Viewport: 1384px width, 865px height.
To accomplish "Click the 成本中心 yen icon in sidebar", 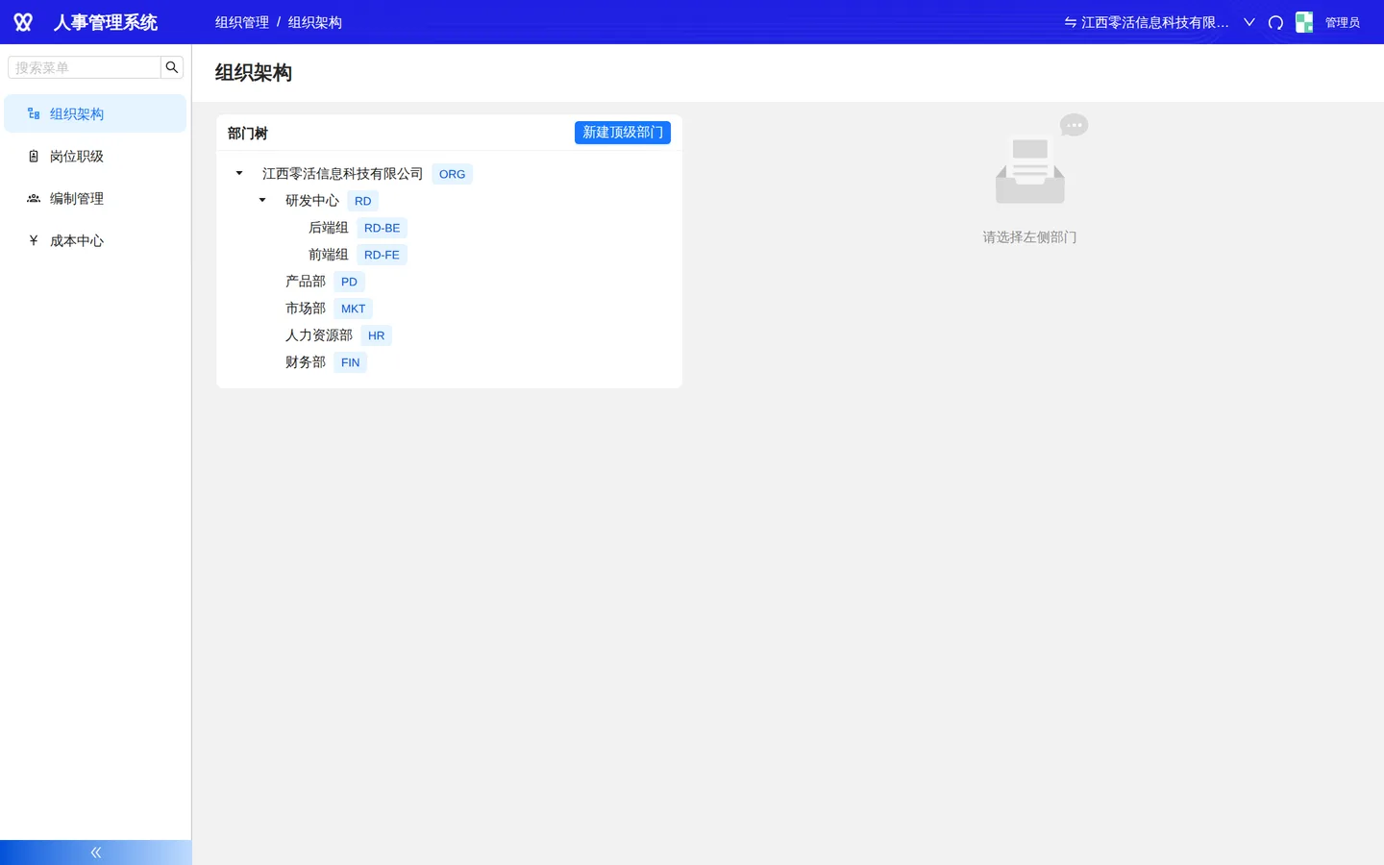I will pos(34,240).
